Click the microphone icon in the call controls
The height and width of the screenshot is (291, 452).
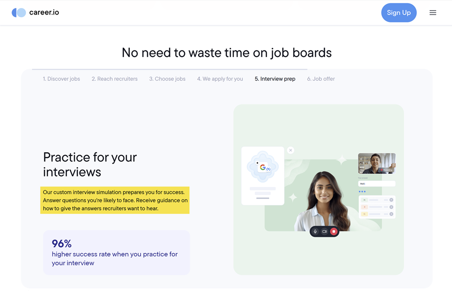point(315,231)
